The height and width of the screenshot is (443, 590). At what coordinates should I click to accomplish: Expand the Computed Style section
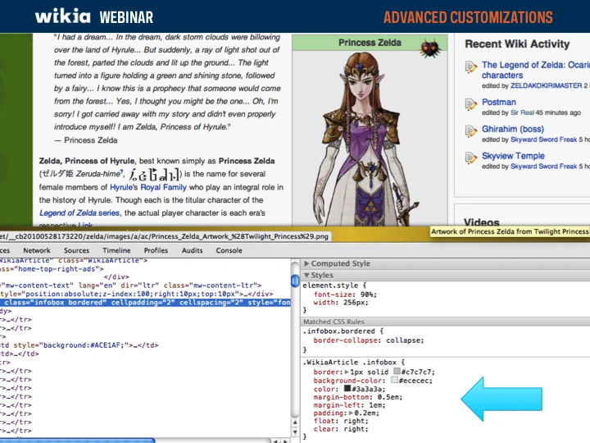[306, 263]
